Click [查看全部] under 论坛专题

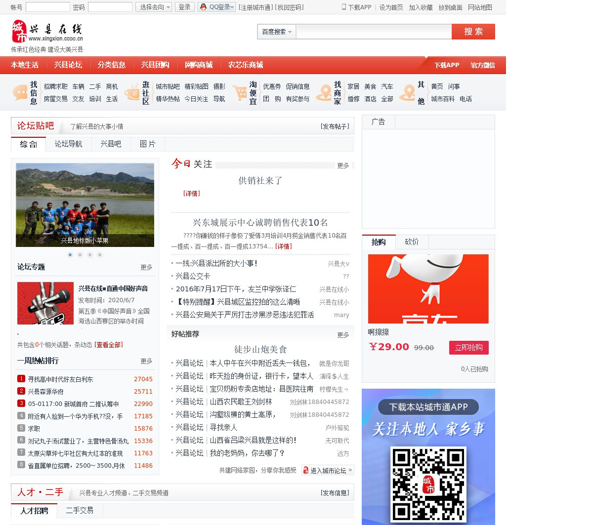point(109,345)
